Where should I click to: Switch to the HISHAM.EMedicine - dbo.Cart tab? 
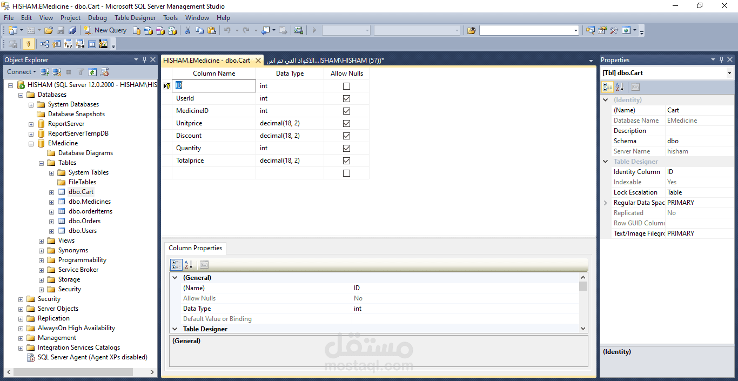click(207, 61)
